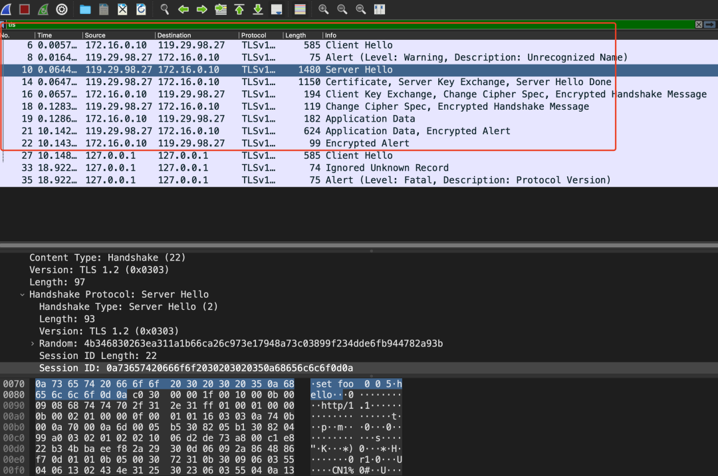Zoom in on packet text
Image resolution: width=718 pixels, height=476 pixels.
point(324,9)
